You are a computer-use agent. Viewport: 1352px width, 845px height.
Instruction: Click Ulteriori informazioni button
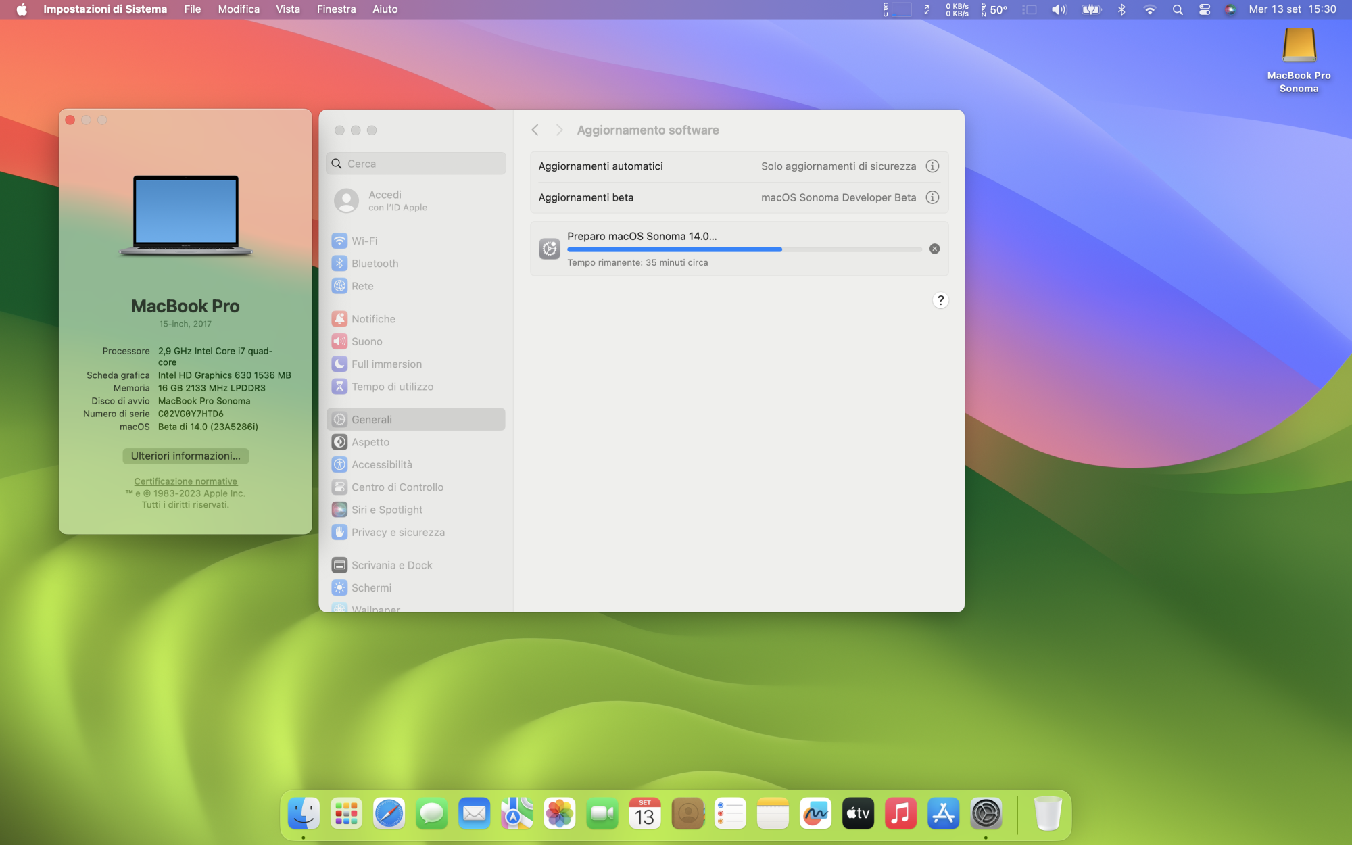pyautogui.click(x=185, y=456)
